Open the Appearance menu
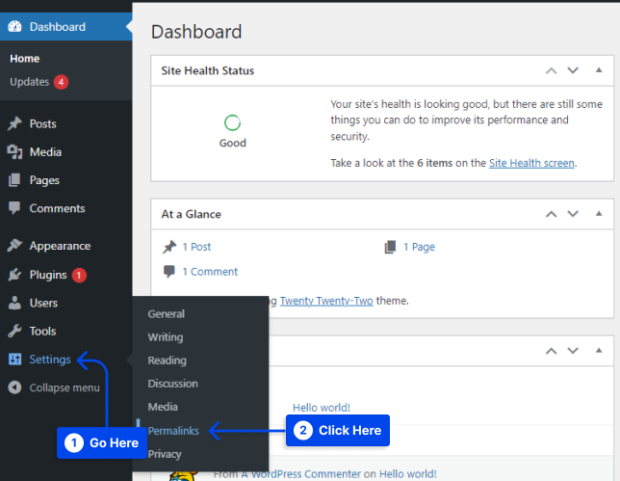This screenshot has width=620, height=481. 60,246
